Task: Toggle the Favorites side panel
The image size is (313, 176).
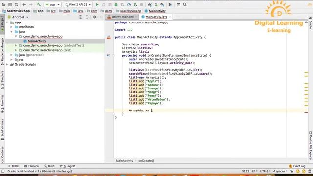Action: [2, 104]
